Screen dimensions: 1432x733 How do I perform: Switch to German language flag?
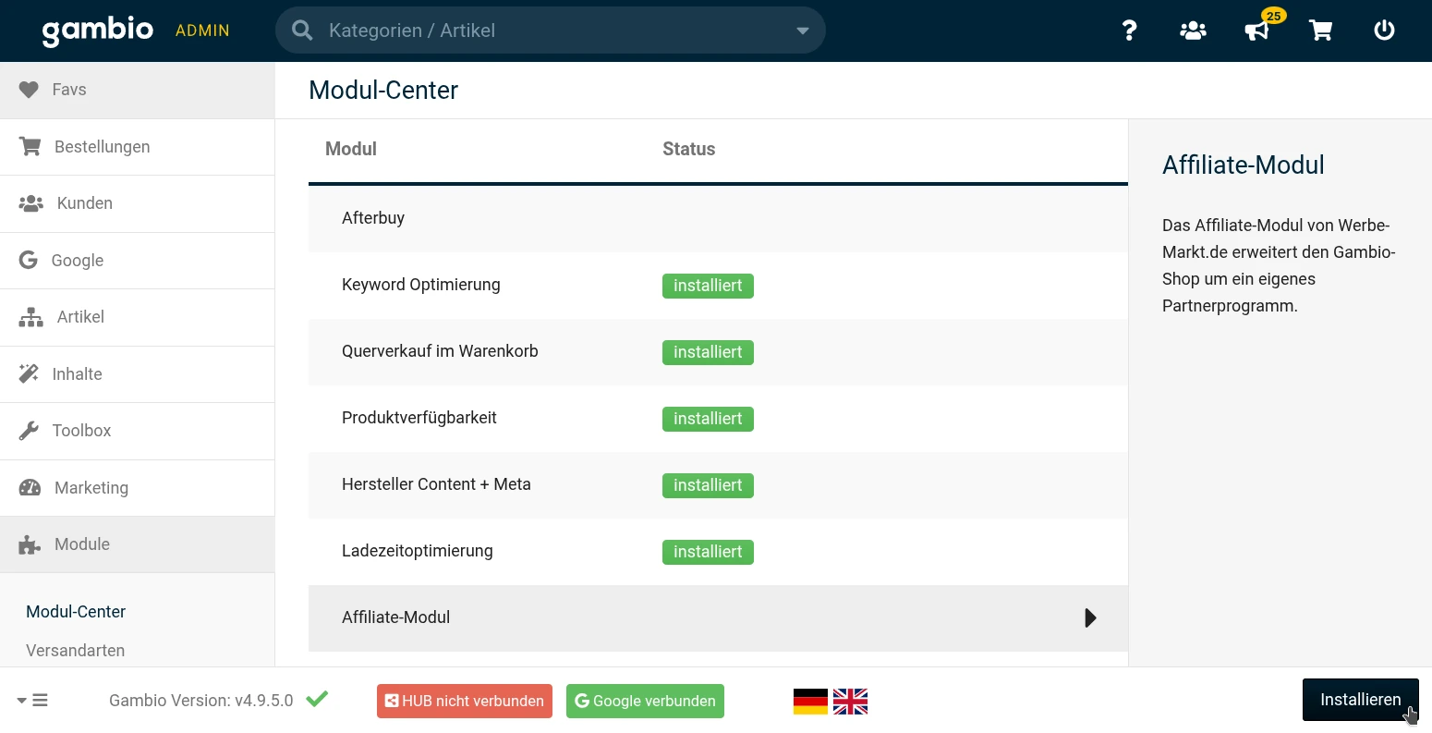[810, 702]
